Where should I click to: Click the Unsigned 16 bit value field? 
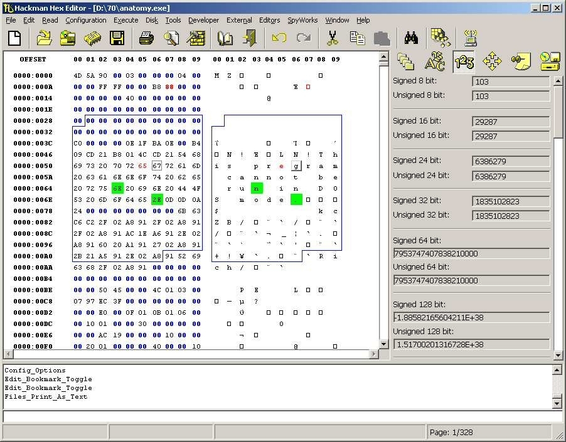pos(511,136)
